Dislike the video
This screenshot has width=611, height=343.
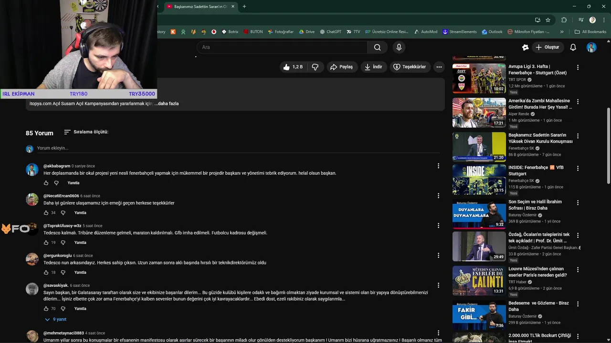coord(315,67)
